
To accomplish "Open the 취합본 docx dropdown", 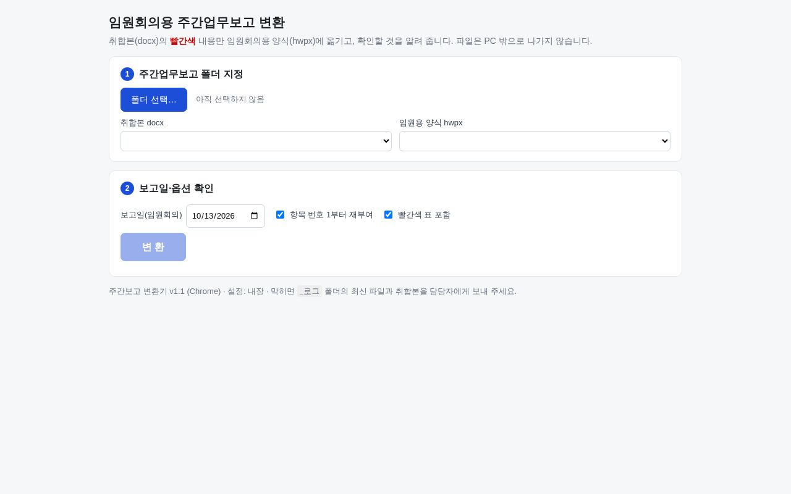I will 256,141.
